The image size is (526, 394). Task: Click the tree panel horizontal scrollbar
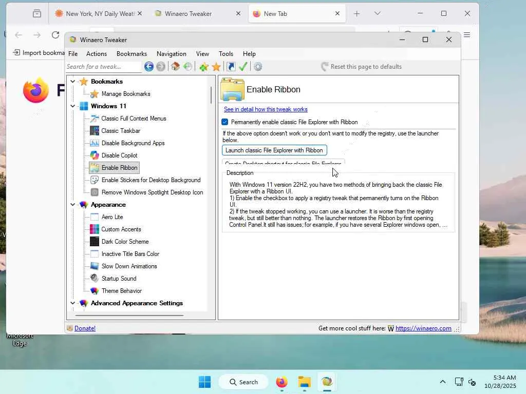(129, 316)
